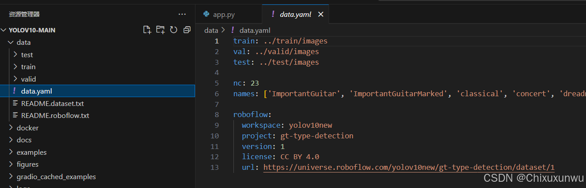Click the license value CC BY 4.0

coord(300,157)
